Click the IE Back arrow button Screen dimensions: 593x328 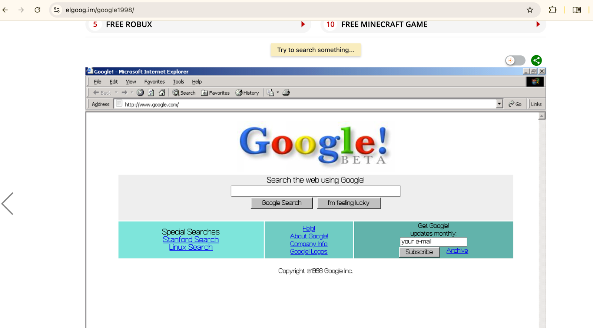click(102, 93)
